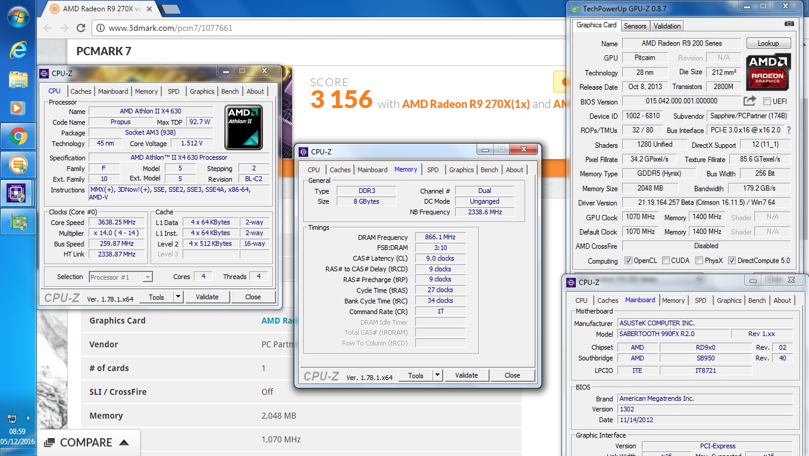Screen dimensions: 809x456
Task: Toggle the DirectCompute 5.0 checkbox
Action: click(732, 261)
